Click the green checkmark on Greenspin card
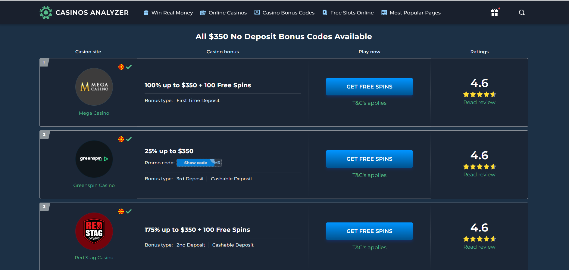This screenshot has width=569, height=270. pyautogui.click(x=129, y=139)
